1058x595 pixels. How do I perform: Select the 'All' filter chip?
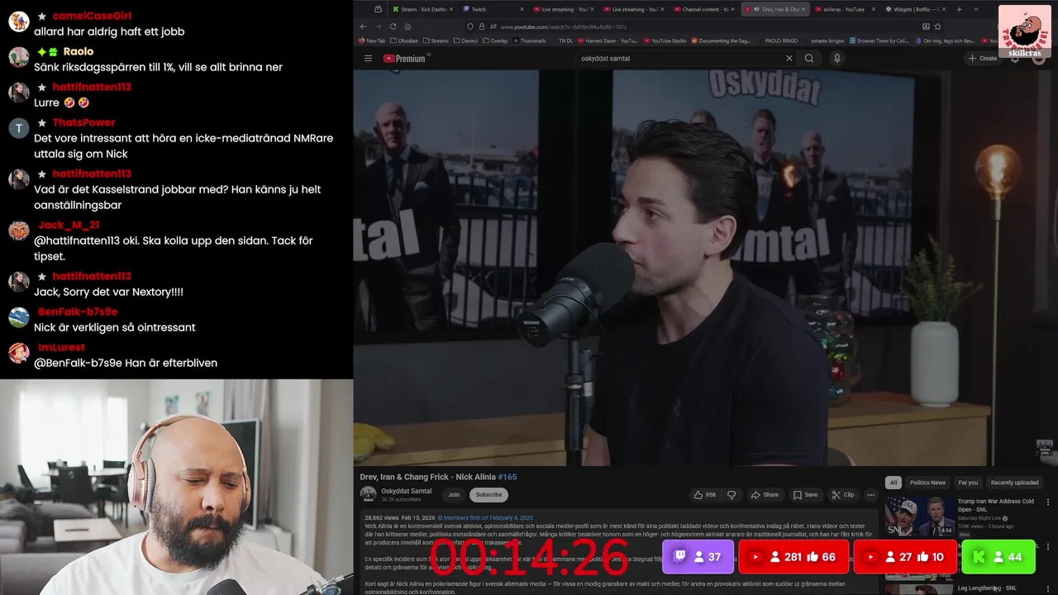(x=893, y=483)
